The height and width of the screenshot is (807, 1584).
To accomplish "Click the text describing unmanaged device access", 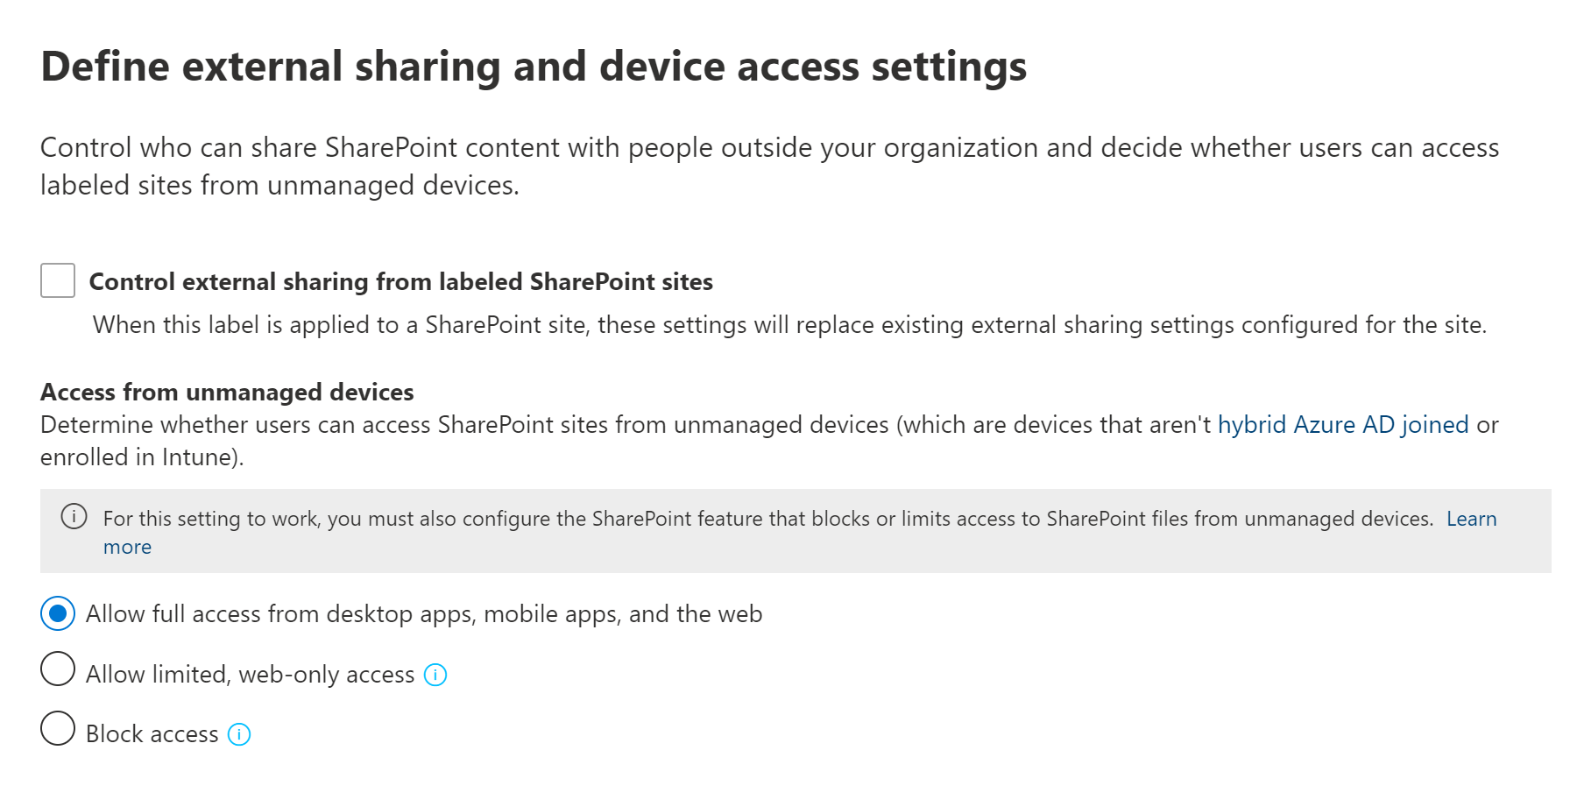I will click(x=613, y=425).
